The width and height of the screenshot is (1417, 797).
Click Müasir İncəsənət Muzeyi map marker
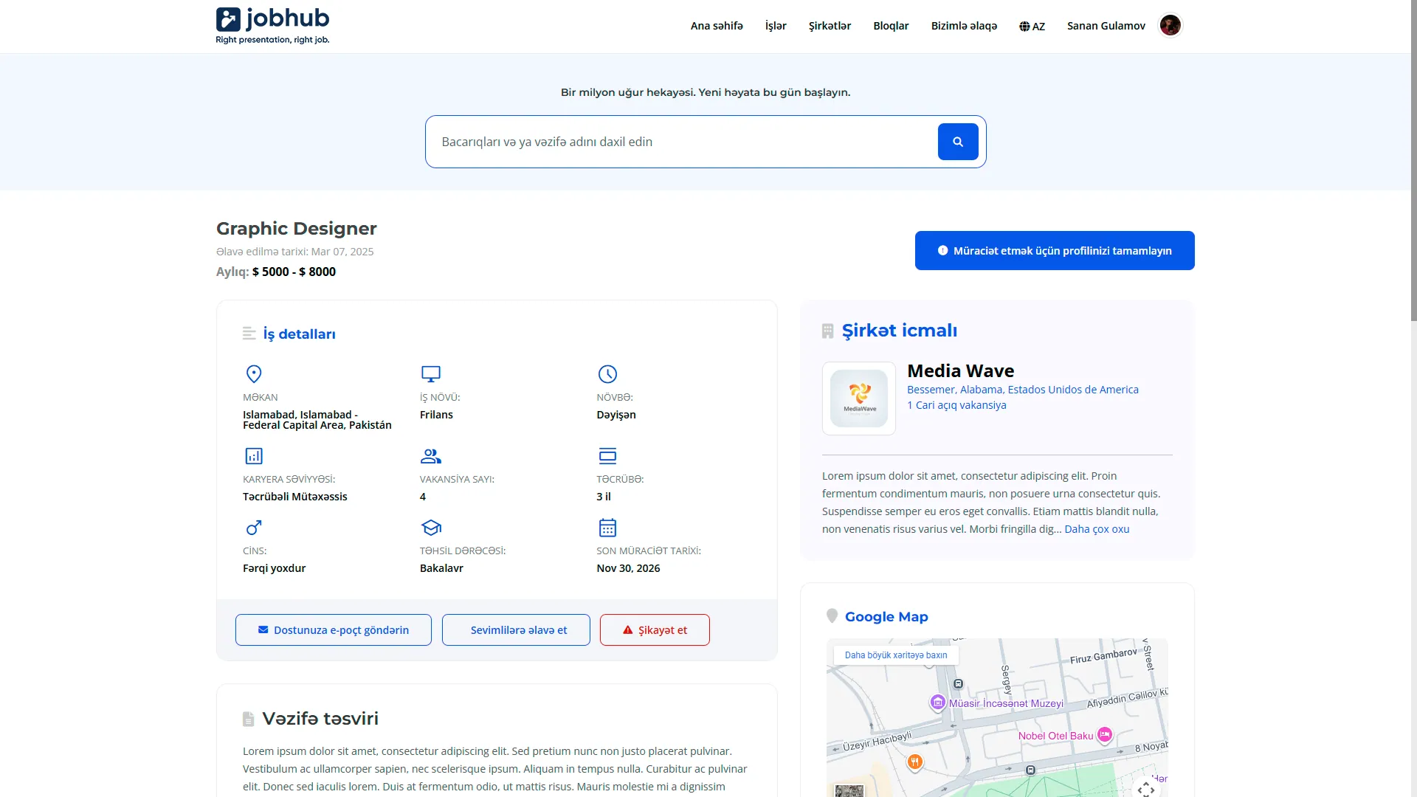(937, 703)
